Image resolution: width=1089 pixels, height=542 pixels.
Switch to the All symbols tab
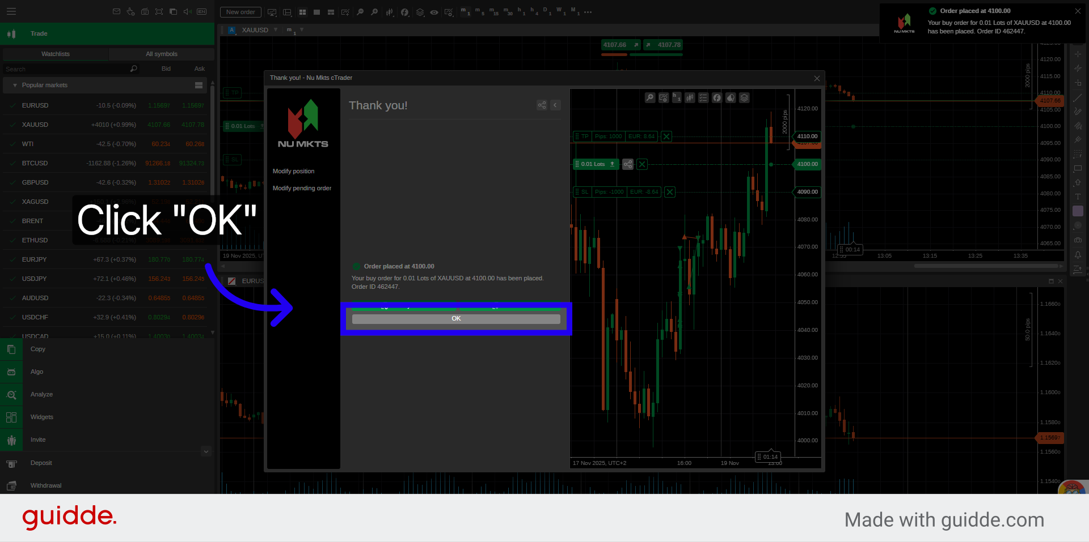click(x=161, y=54)
